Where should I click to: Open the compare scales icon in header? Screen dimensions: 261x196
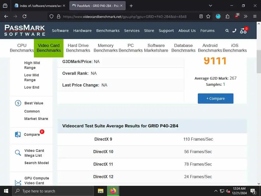point(243,31)
